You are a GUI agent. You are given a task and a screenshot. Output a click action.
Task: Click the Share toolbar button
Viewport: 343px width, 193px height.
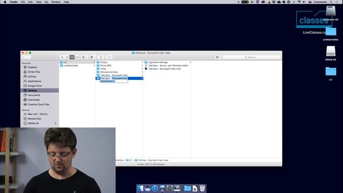coord(101,57)
